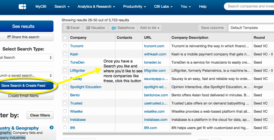
Task: Visit the bentonow.com URL
Action: point(156,95)
